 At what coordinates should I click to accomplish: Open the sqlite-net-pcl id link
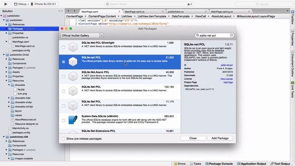tap(227, 65)
